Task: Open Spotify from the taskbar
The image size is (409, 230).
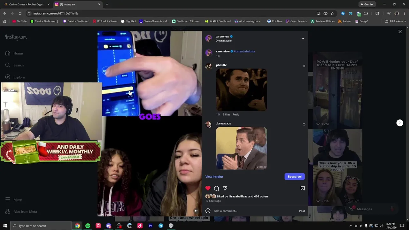Action: point(88,226)
